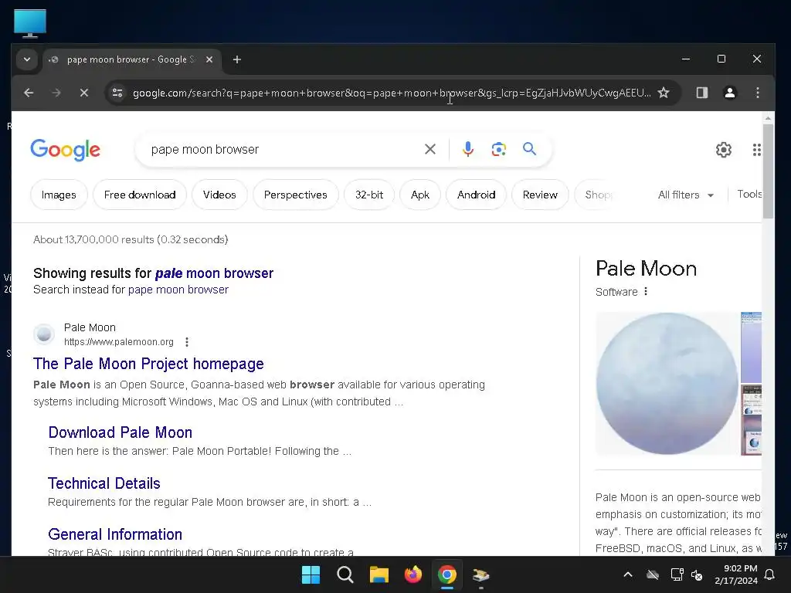Open the This PC desktop icon
791x593 pixels.
tap(30, 23)
